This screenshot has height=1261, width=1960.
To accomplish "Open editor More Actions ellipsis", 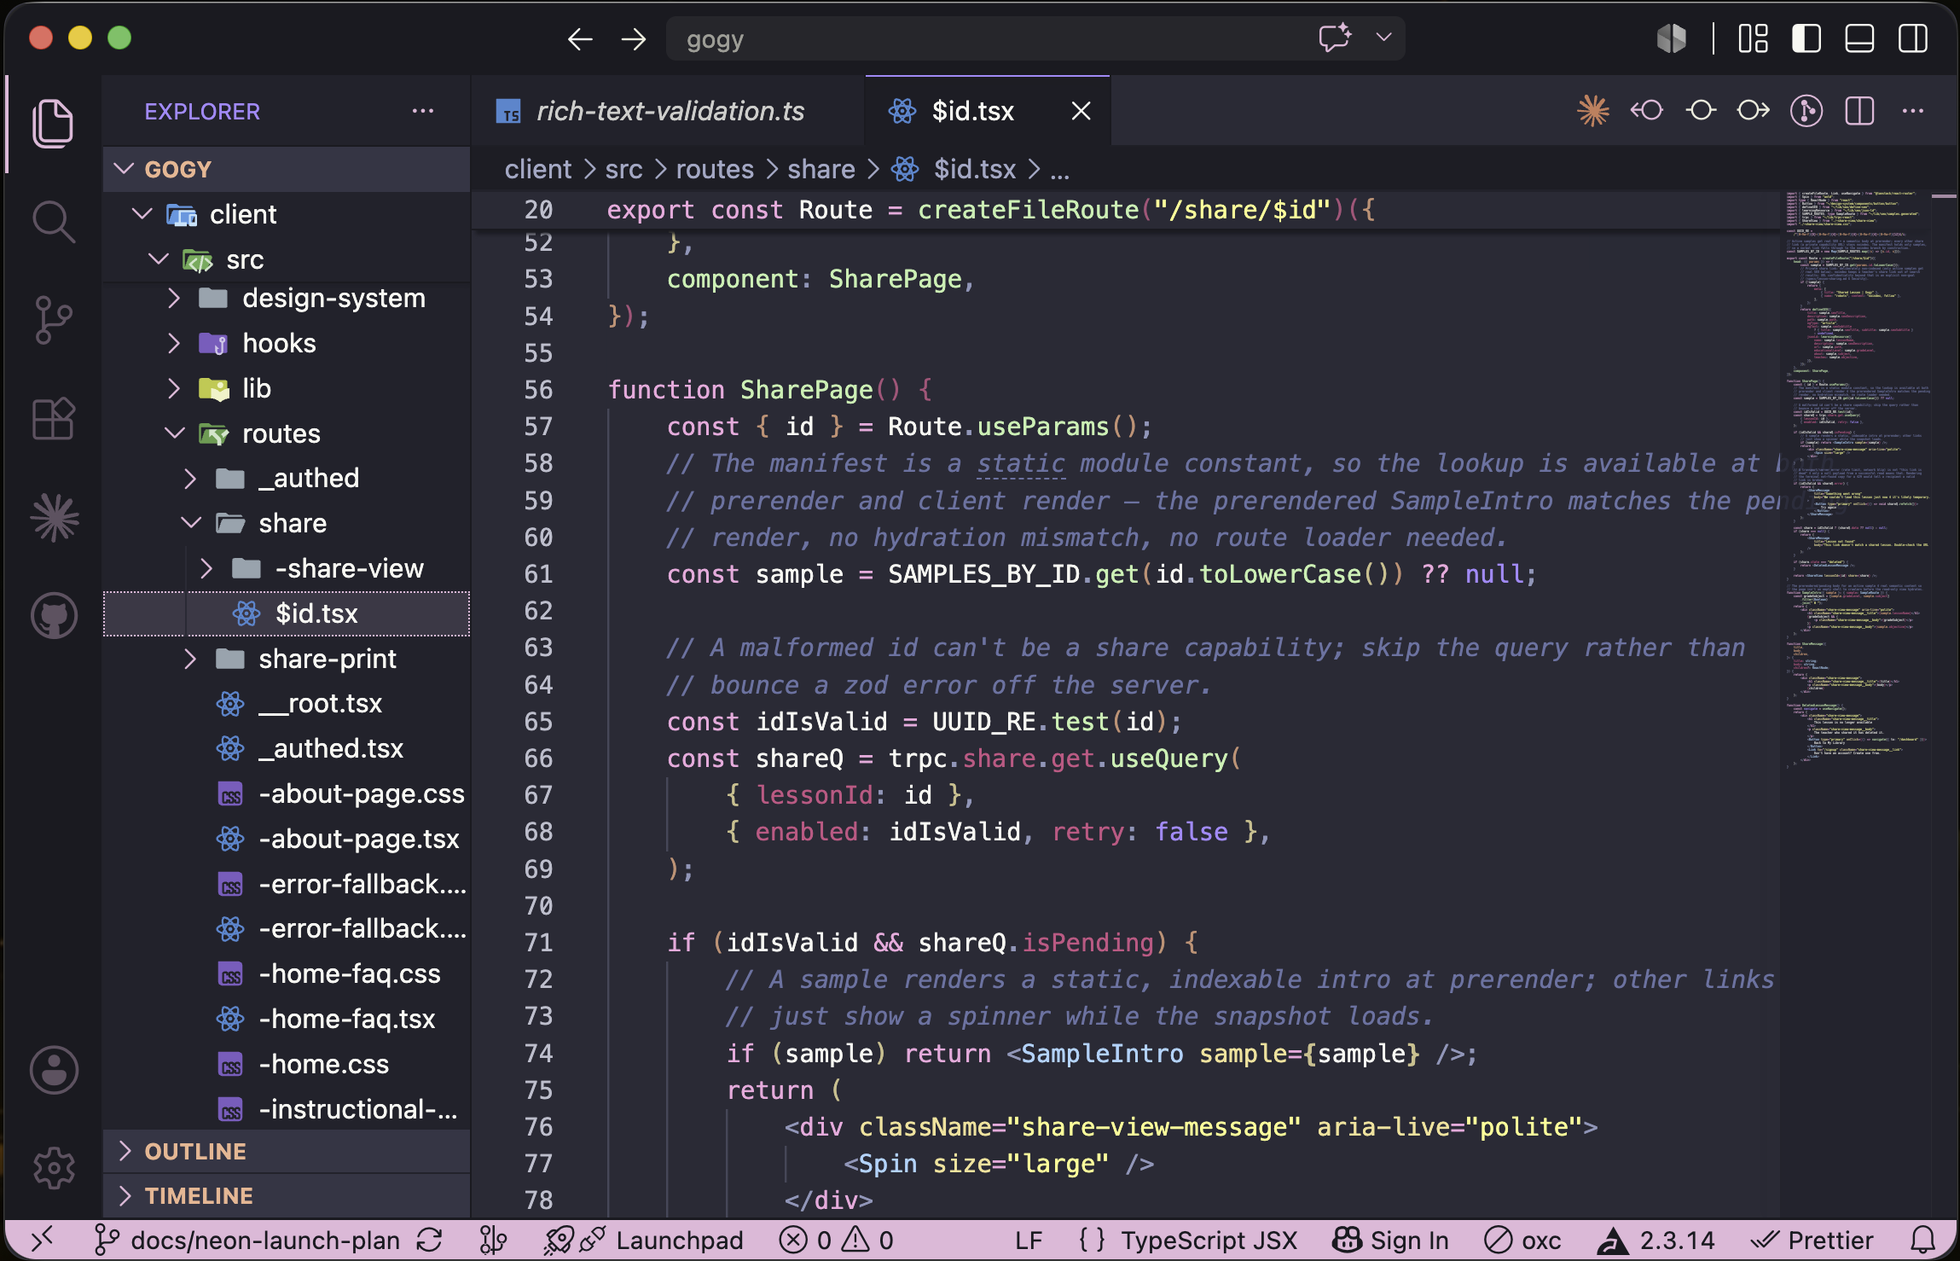I will tap(1913, 111).
